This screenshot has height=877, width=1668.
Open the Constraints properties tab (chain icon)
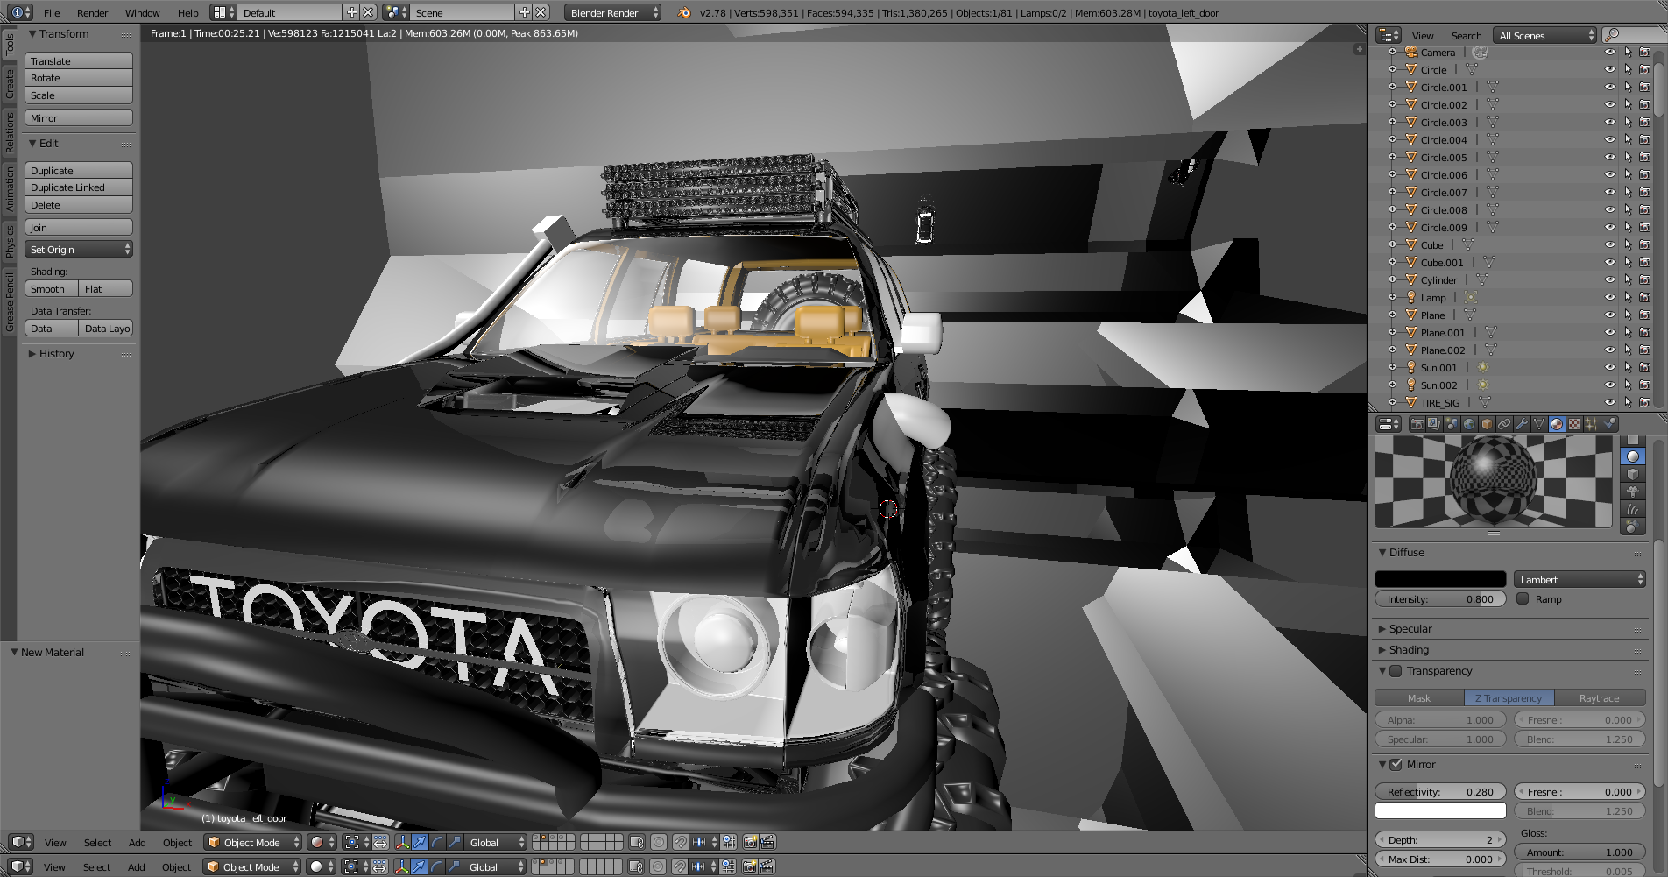pyautogui.click(x=1504, y=424)
